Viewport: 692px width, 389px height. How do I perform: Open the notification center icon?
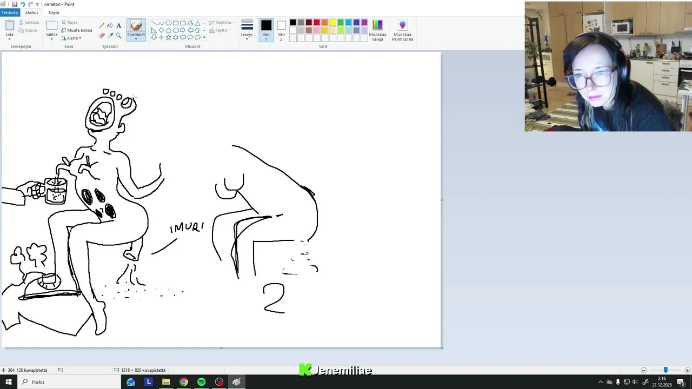(x=681, y=382)
